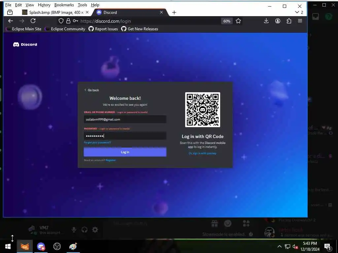The height and width of the screenshot is (253, 338).
Task: Close the Splash.bmp browser tab
Action: 87,12
